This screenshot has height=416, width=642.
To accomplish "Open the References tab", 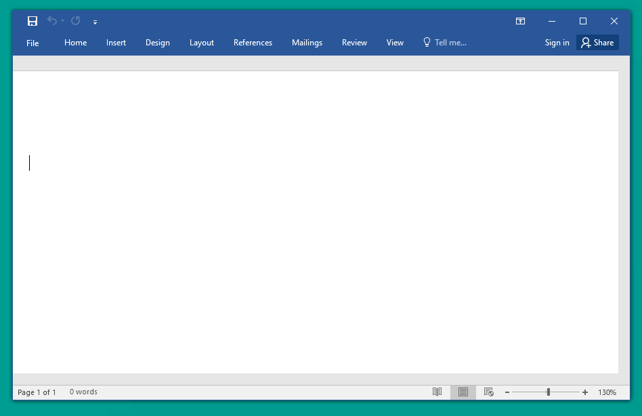I will 253,43.
